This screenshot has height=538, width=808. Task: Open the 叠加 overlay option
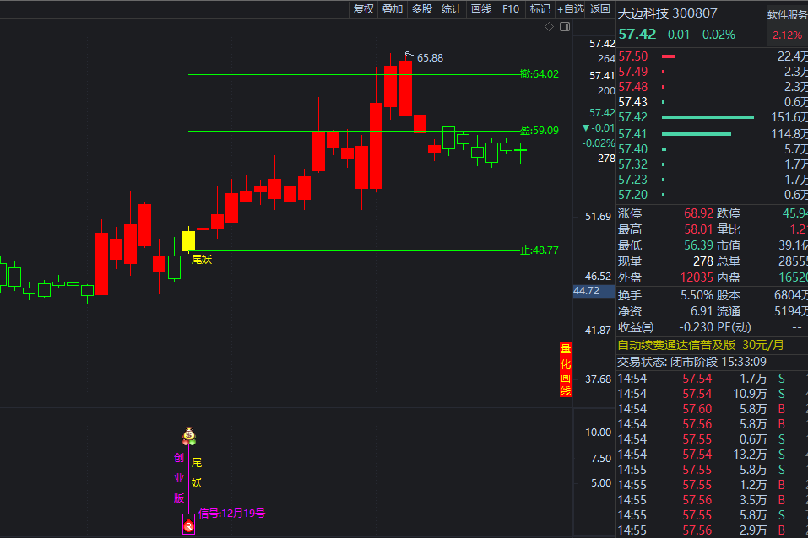pyautogui.click(x=393, y=9)
